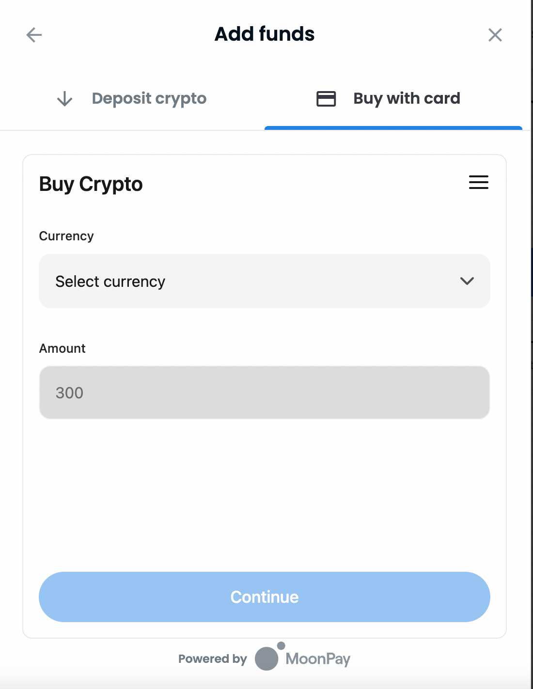Select the download arrow next to Deposit crypto
Screen dimensions: 533x689
(x=63, y=99)
